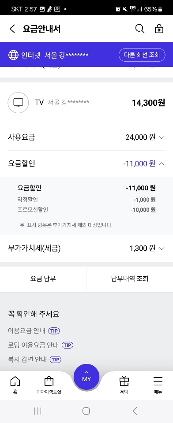Expand the 부가가치세(세금) 1,300 원 row
Screen dimensions: 173x423
tap(86, 248)
